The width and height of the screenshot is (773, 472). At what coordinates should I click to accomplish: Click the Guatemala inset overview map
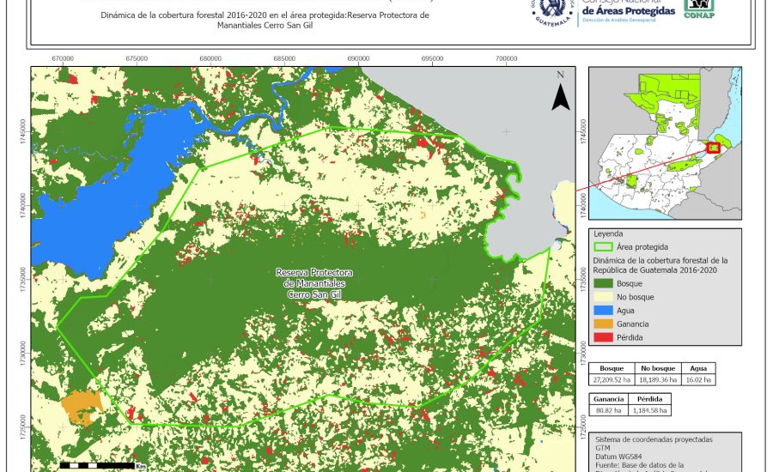tap(663, 142)
